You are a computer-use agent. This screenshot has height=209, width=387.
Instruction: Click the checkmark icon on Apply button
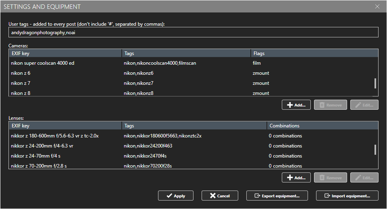point(169,196)
